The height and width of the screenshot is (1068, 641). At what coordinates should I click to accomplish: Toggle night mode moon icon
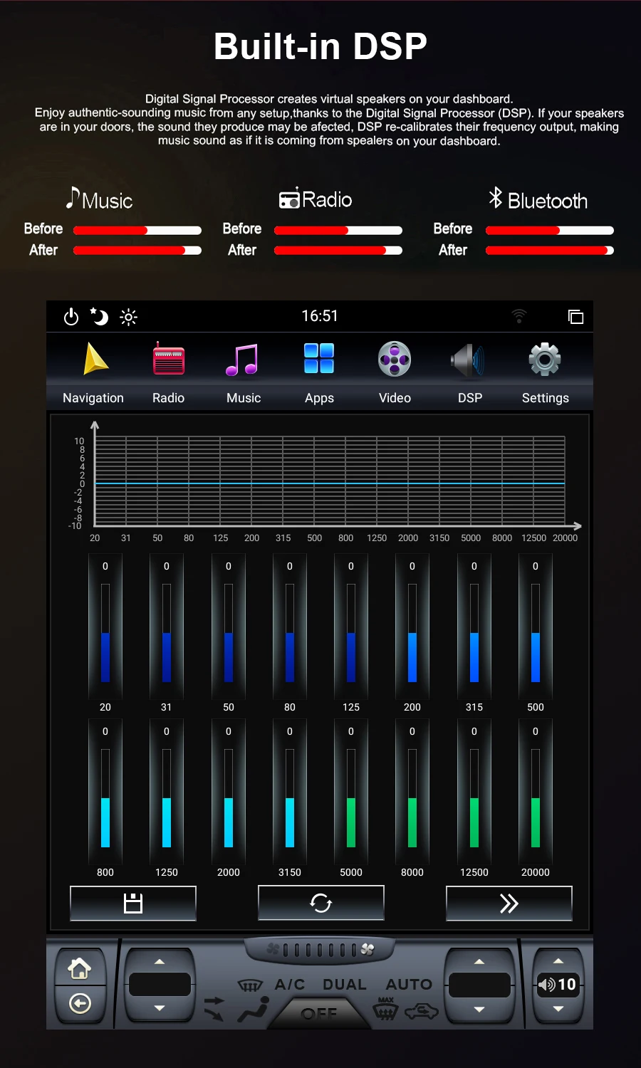(x=99, y=316)
